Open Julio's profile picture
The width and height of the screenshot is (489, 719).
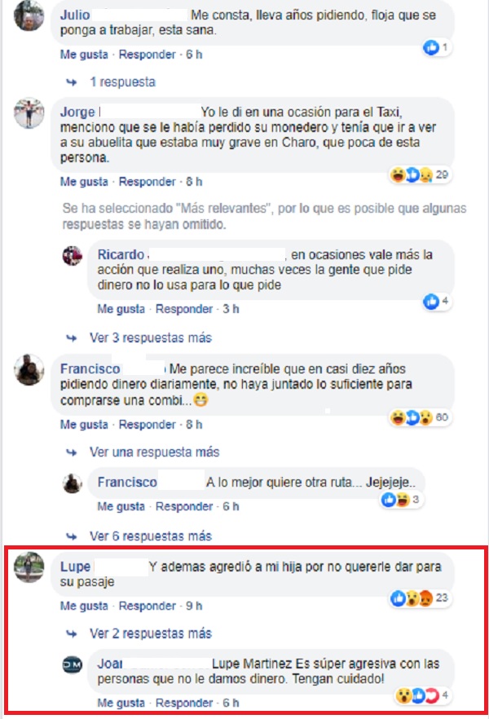coord(29,15)
